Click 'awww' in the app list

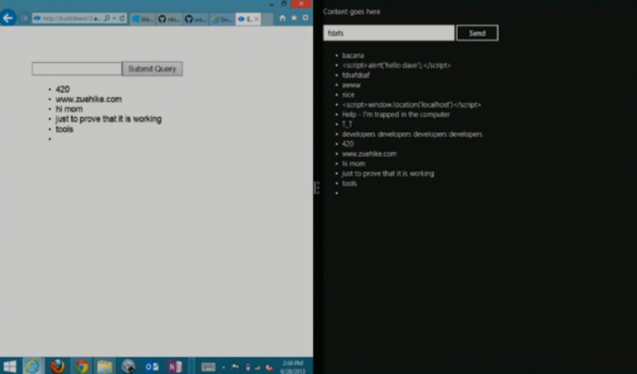pyautogui.click(x=351, y=85)
